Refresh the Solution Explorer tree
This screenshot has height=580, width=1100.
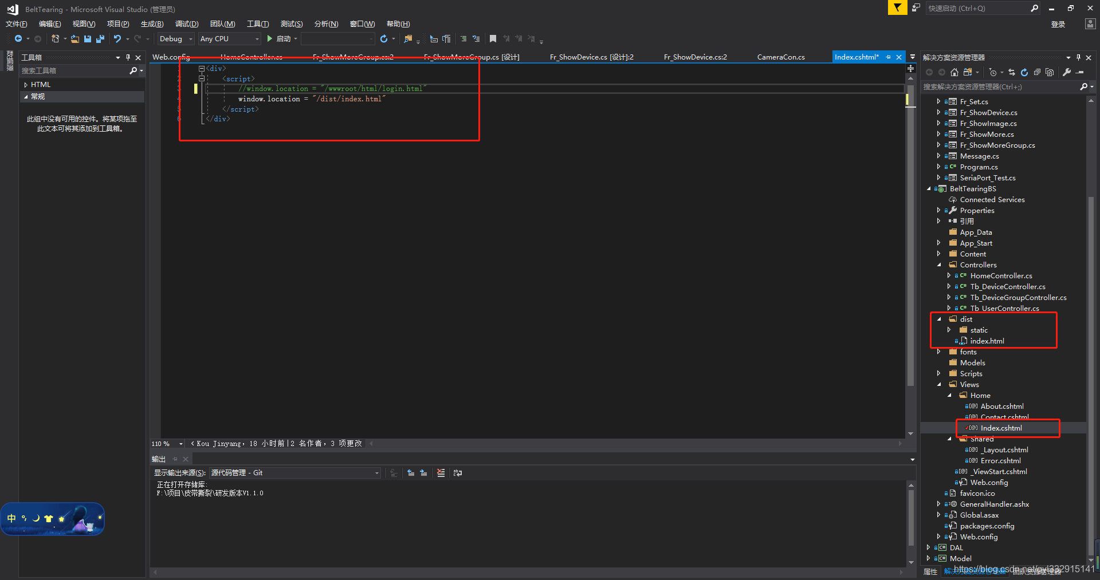click(1024, 72)
